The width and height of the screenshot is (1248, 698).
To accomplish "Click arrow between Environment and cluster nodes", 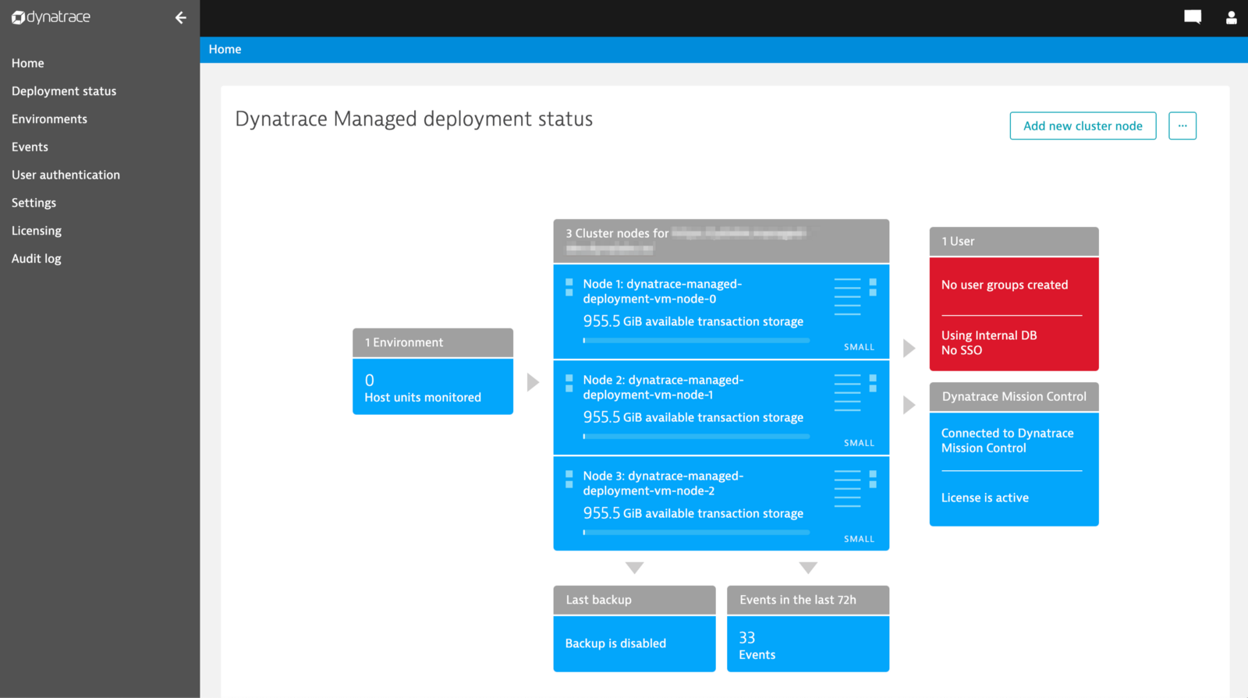I will pos(533,382).
